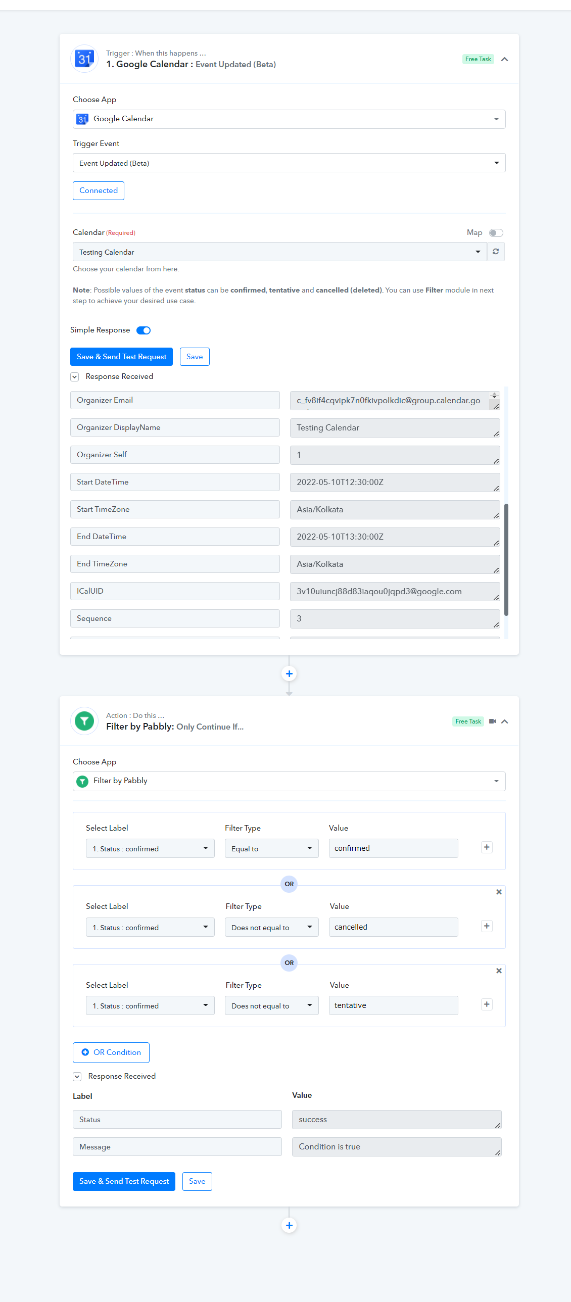The width and height of the screenshot is (571, 1302).
Task: Remove the tentative filter condition group
Action: coord(499,971)
